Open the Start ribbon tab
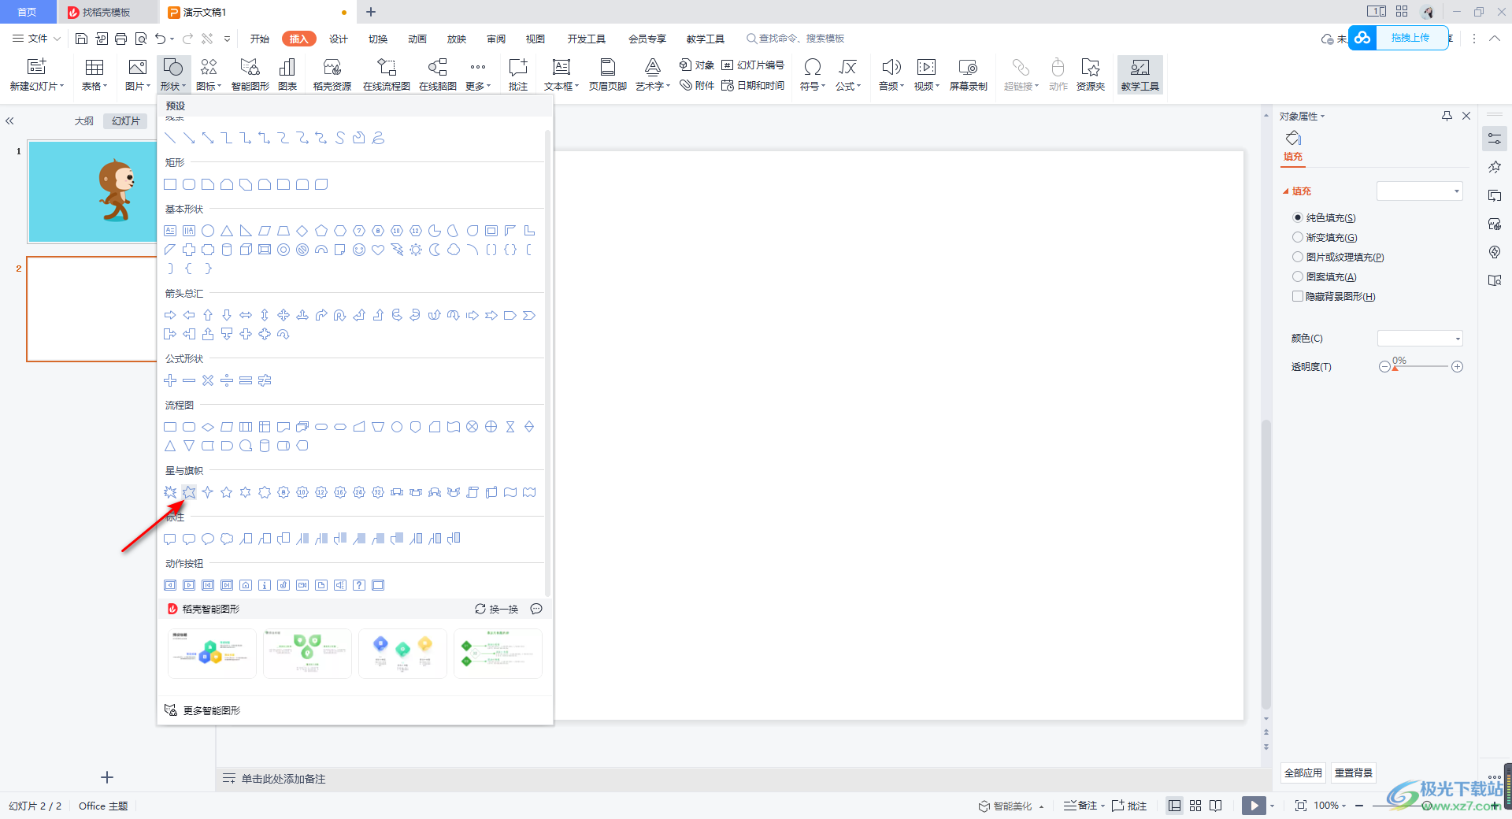The height and width of the screenshot is (819, 1512). (x=260, y=39)
